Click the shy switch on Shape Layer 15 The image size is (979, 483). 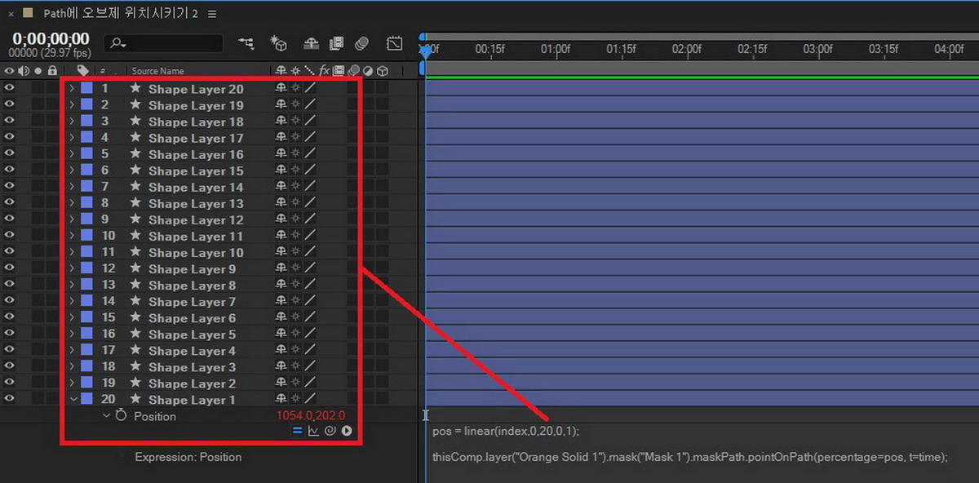point(281,171)
